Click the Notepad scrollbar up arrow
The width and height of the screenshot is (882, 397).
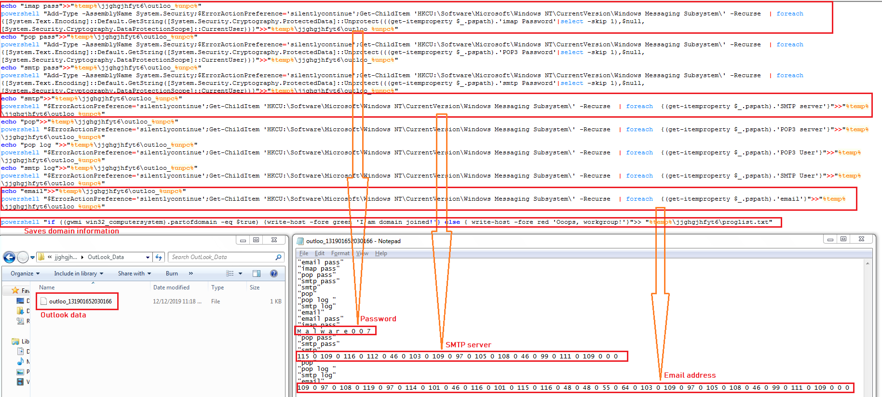point(868,263)
